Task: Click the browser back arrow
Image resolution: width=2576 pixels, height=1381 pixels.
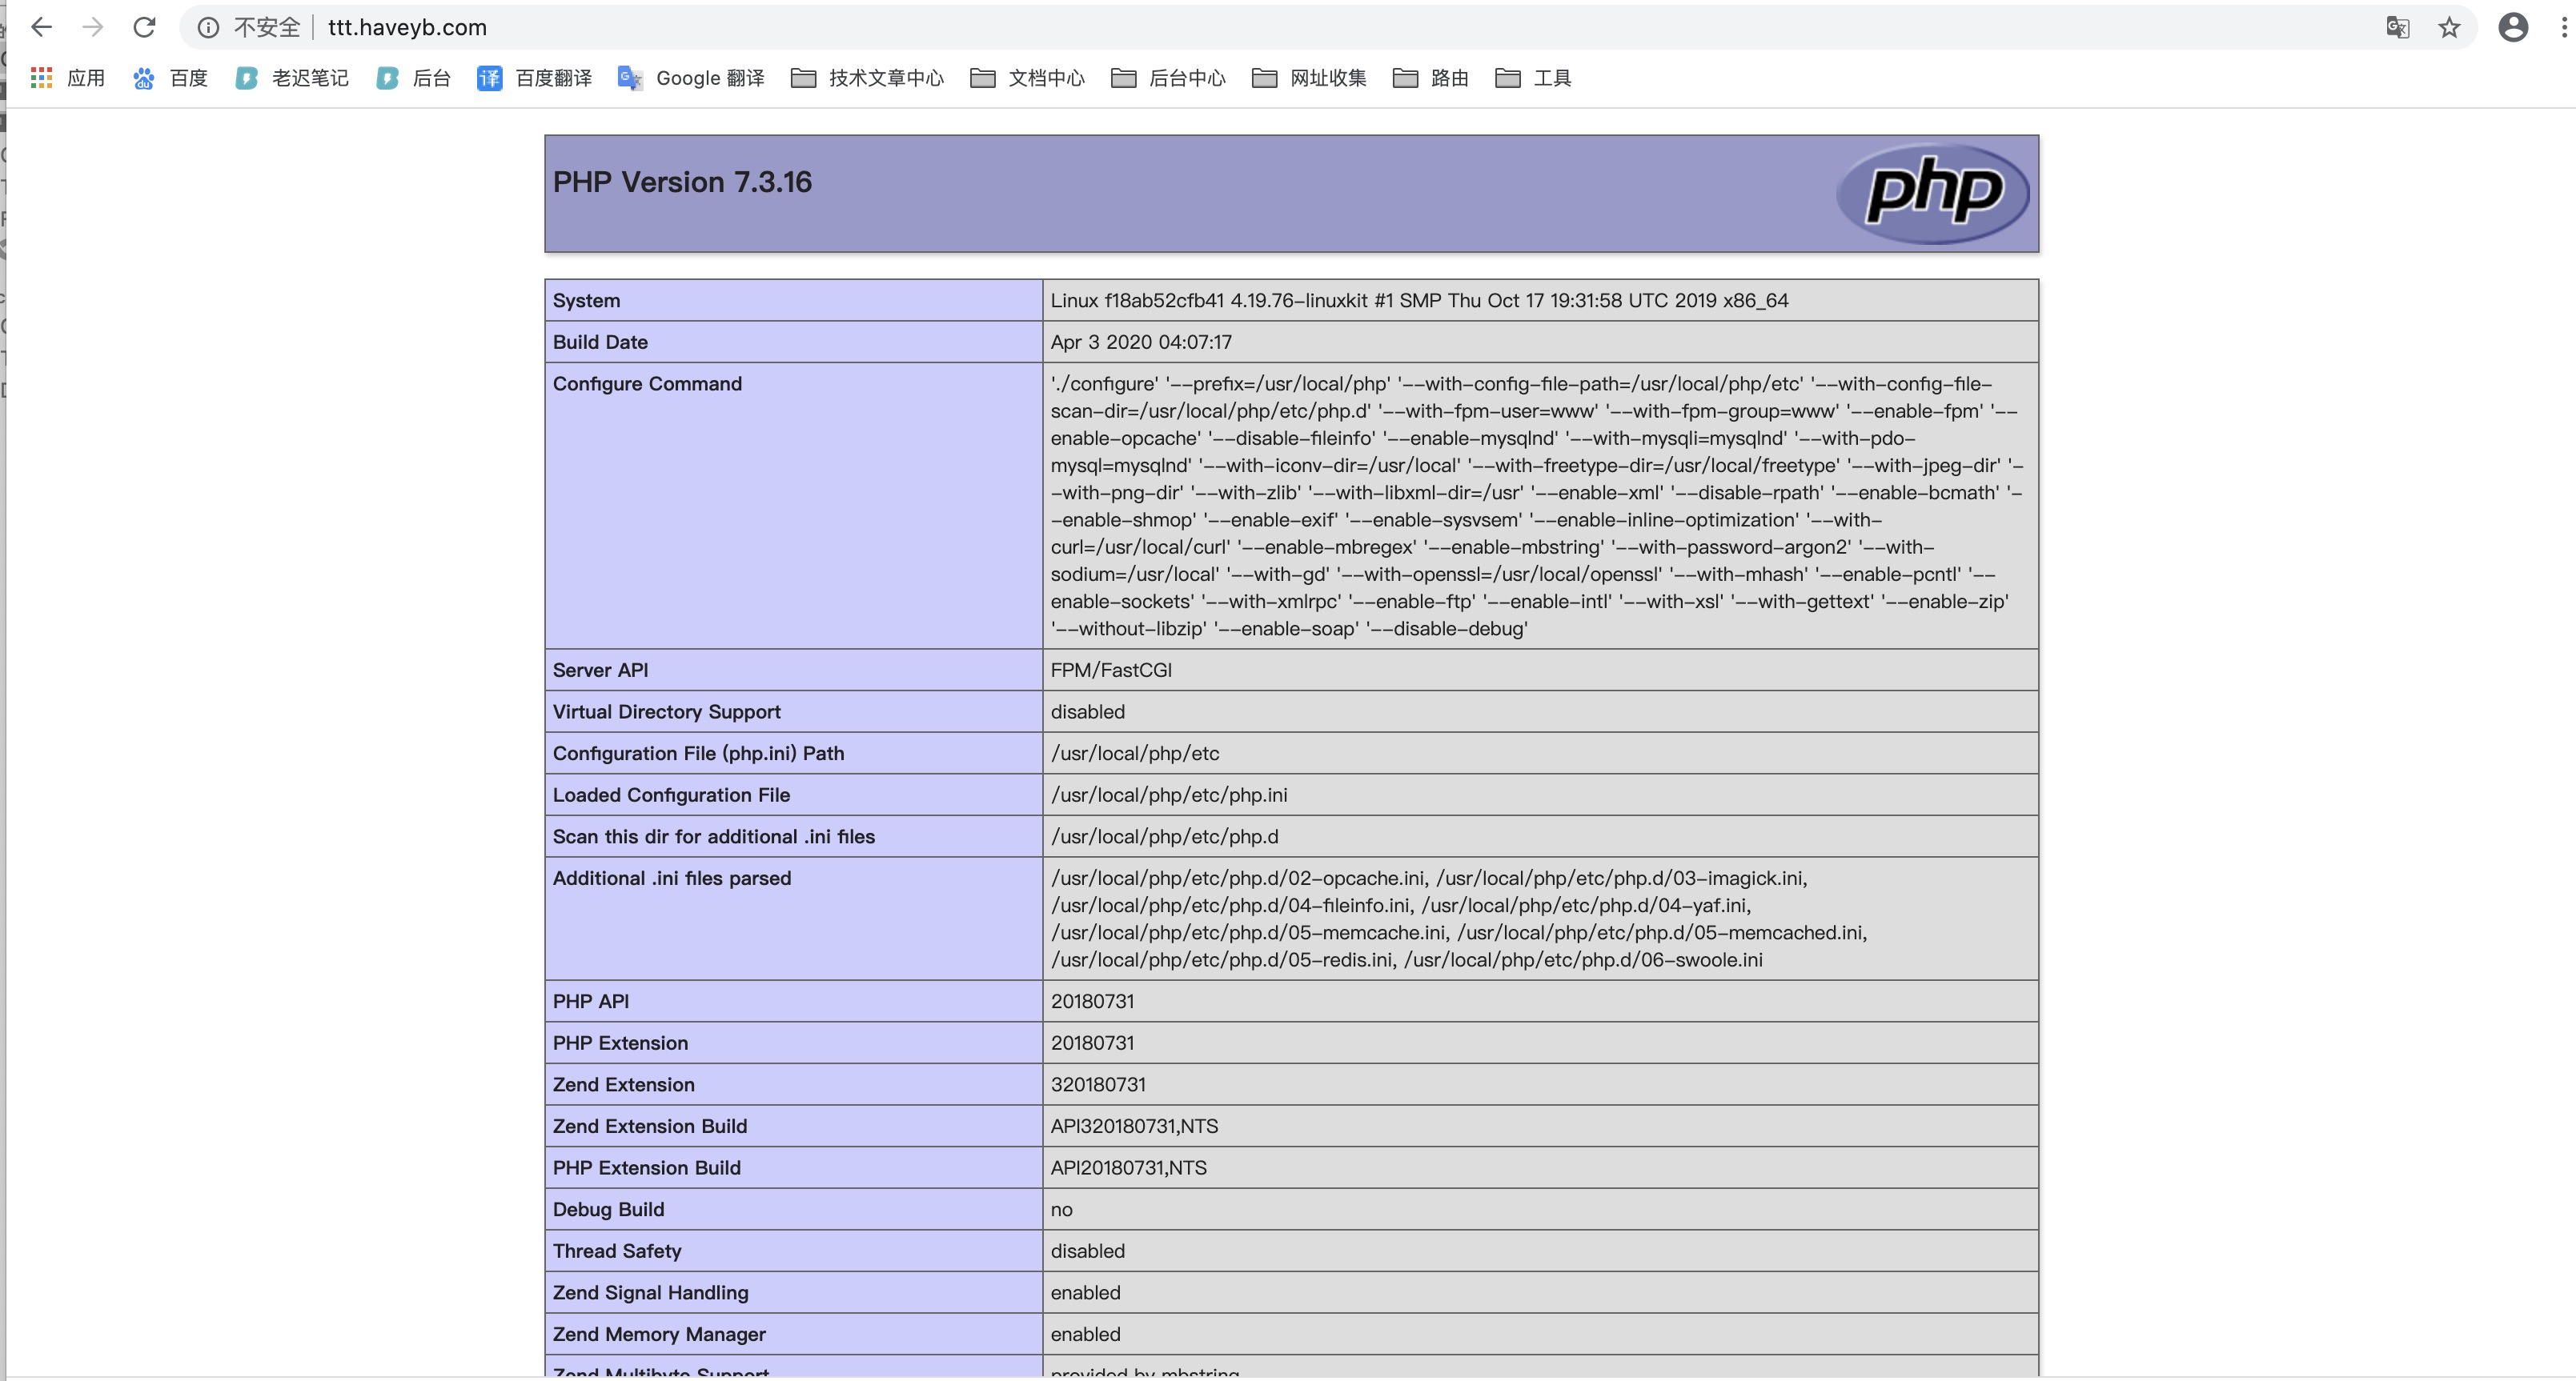Action: point(41,27)
